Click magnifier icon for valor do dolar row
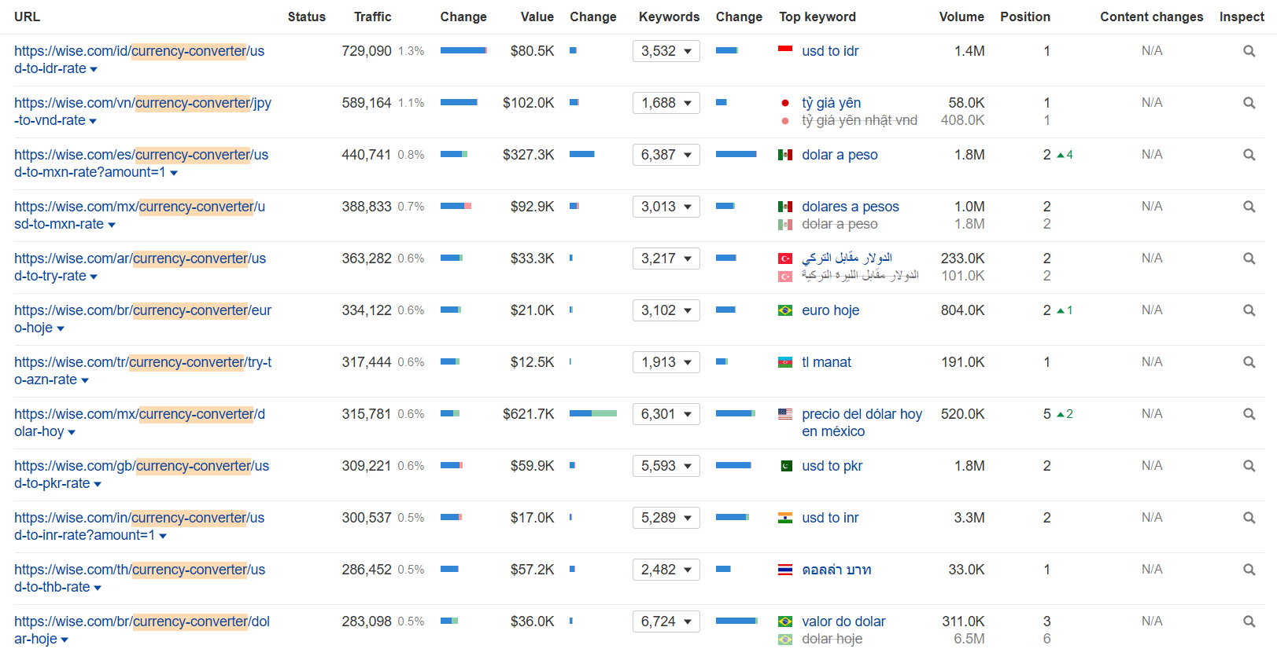Viewport: 1277px width, 649px height. point(1249,621)
